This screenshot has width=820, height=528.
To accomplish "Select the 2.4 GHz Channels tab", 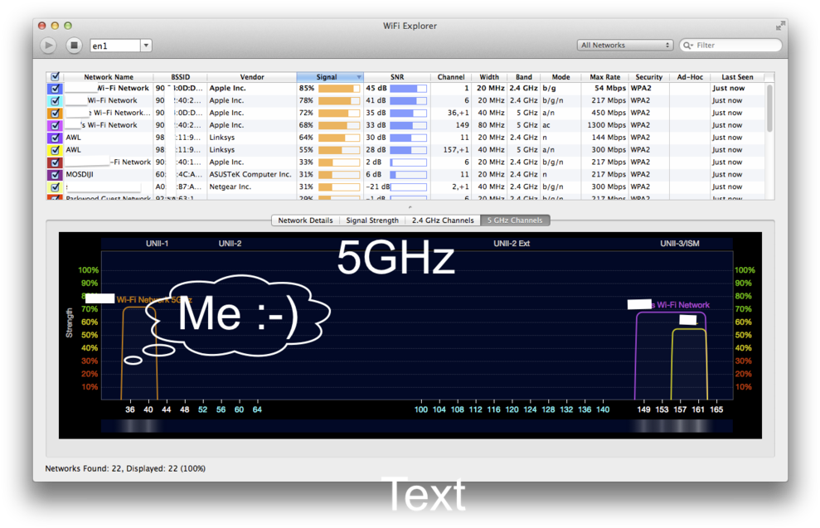I will point(443,220).
